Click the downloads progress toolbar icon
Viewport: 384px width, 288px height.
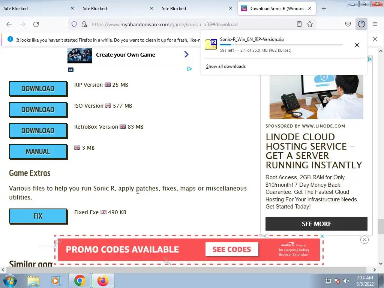click(x=361, y=24)
